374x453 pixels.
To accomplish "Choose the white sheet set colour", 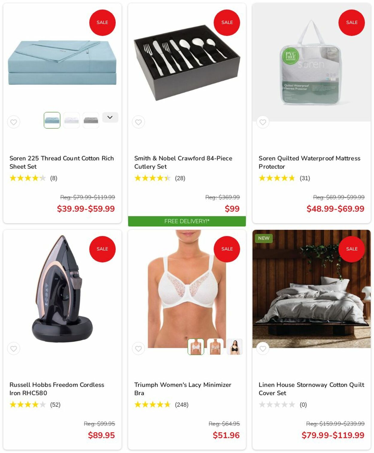I will pyautogui.click(x=72, y=120).
